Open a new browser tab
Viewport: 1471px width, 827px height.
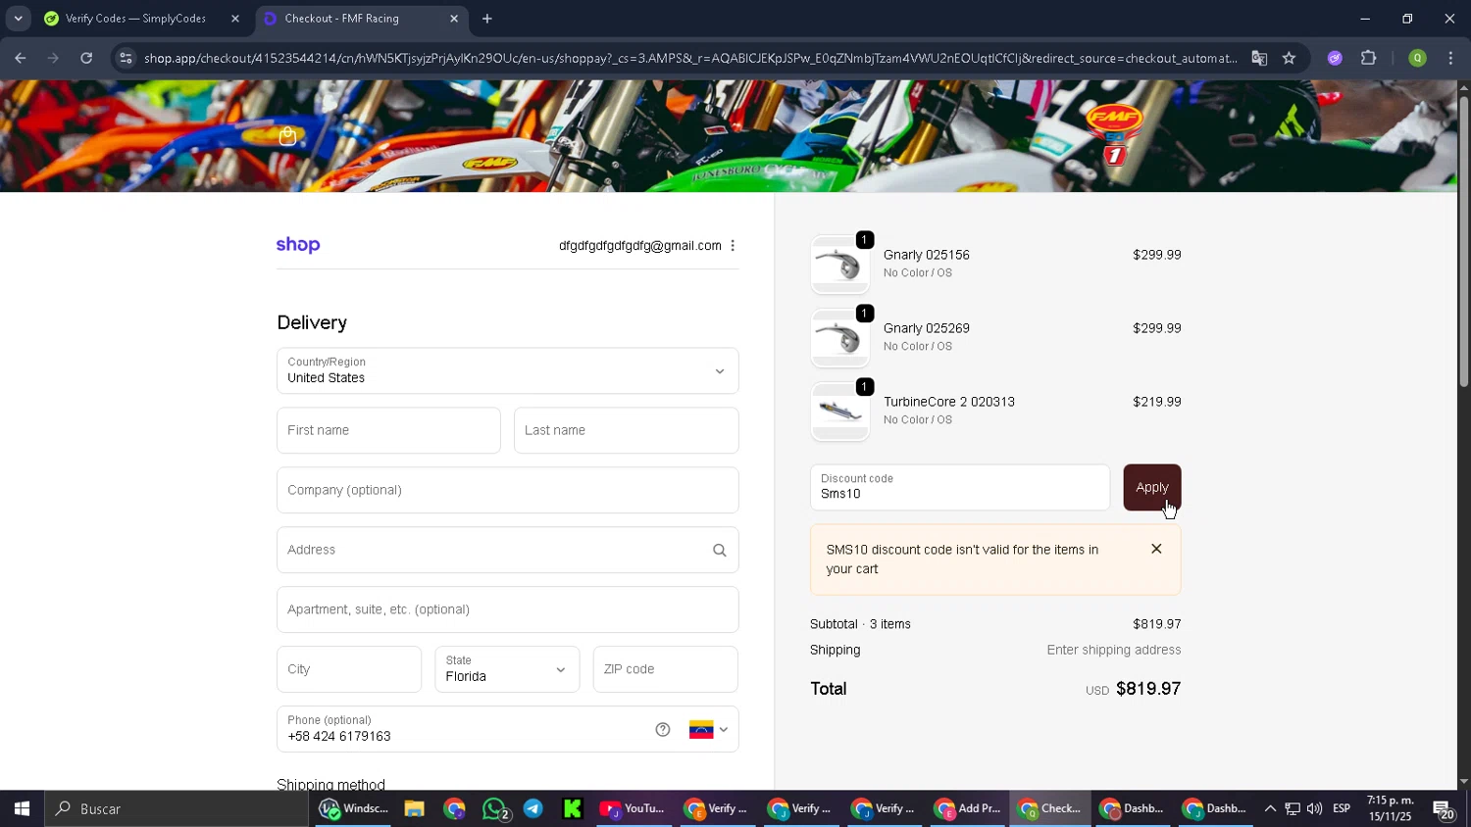pyautogui.click(x=487, y=19)
